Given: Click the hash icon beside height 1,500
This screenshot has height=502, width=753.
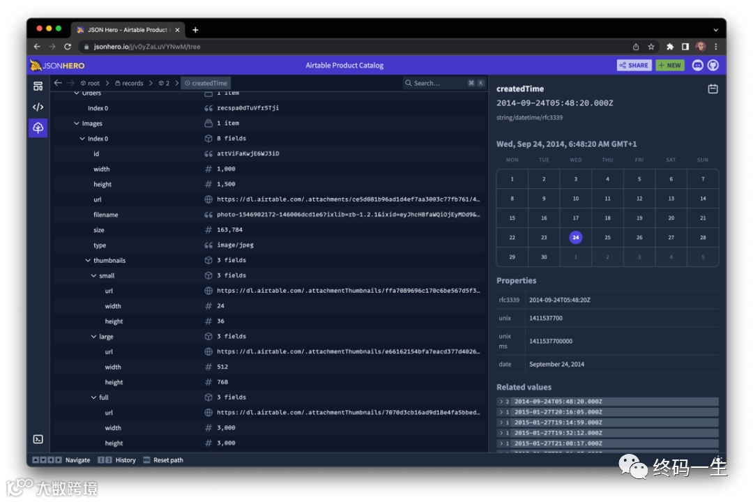Looking at the screenshot, I should point(208,184).
